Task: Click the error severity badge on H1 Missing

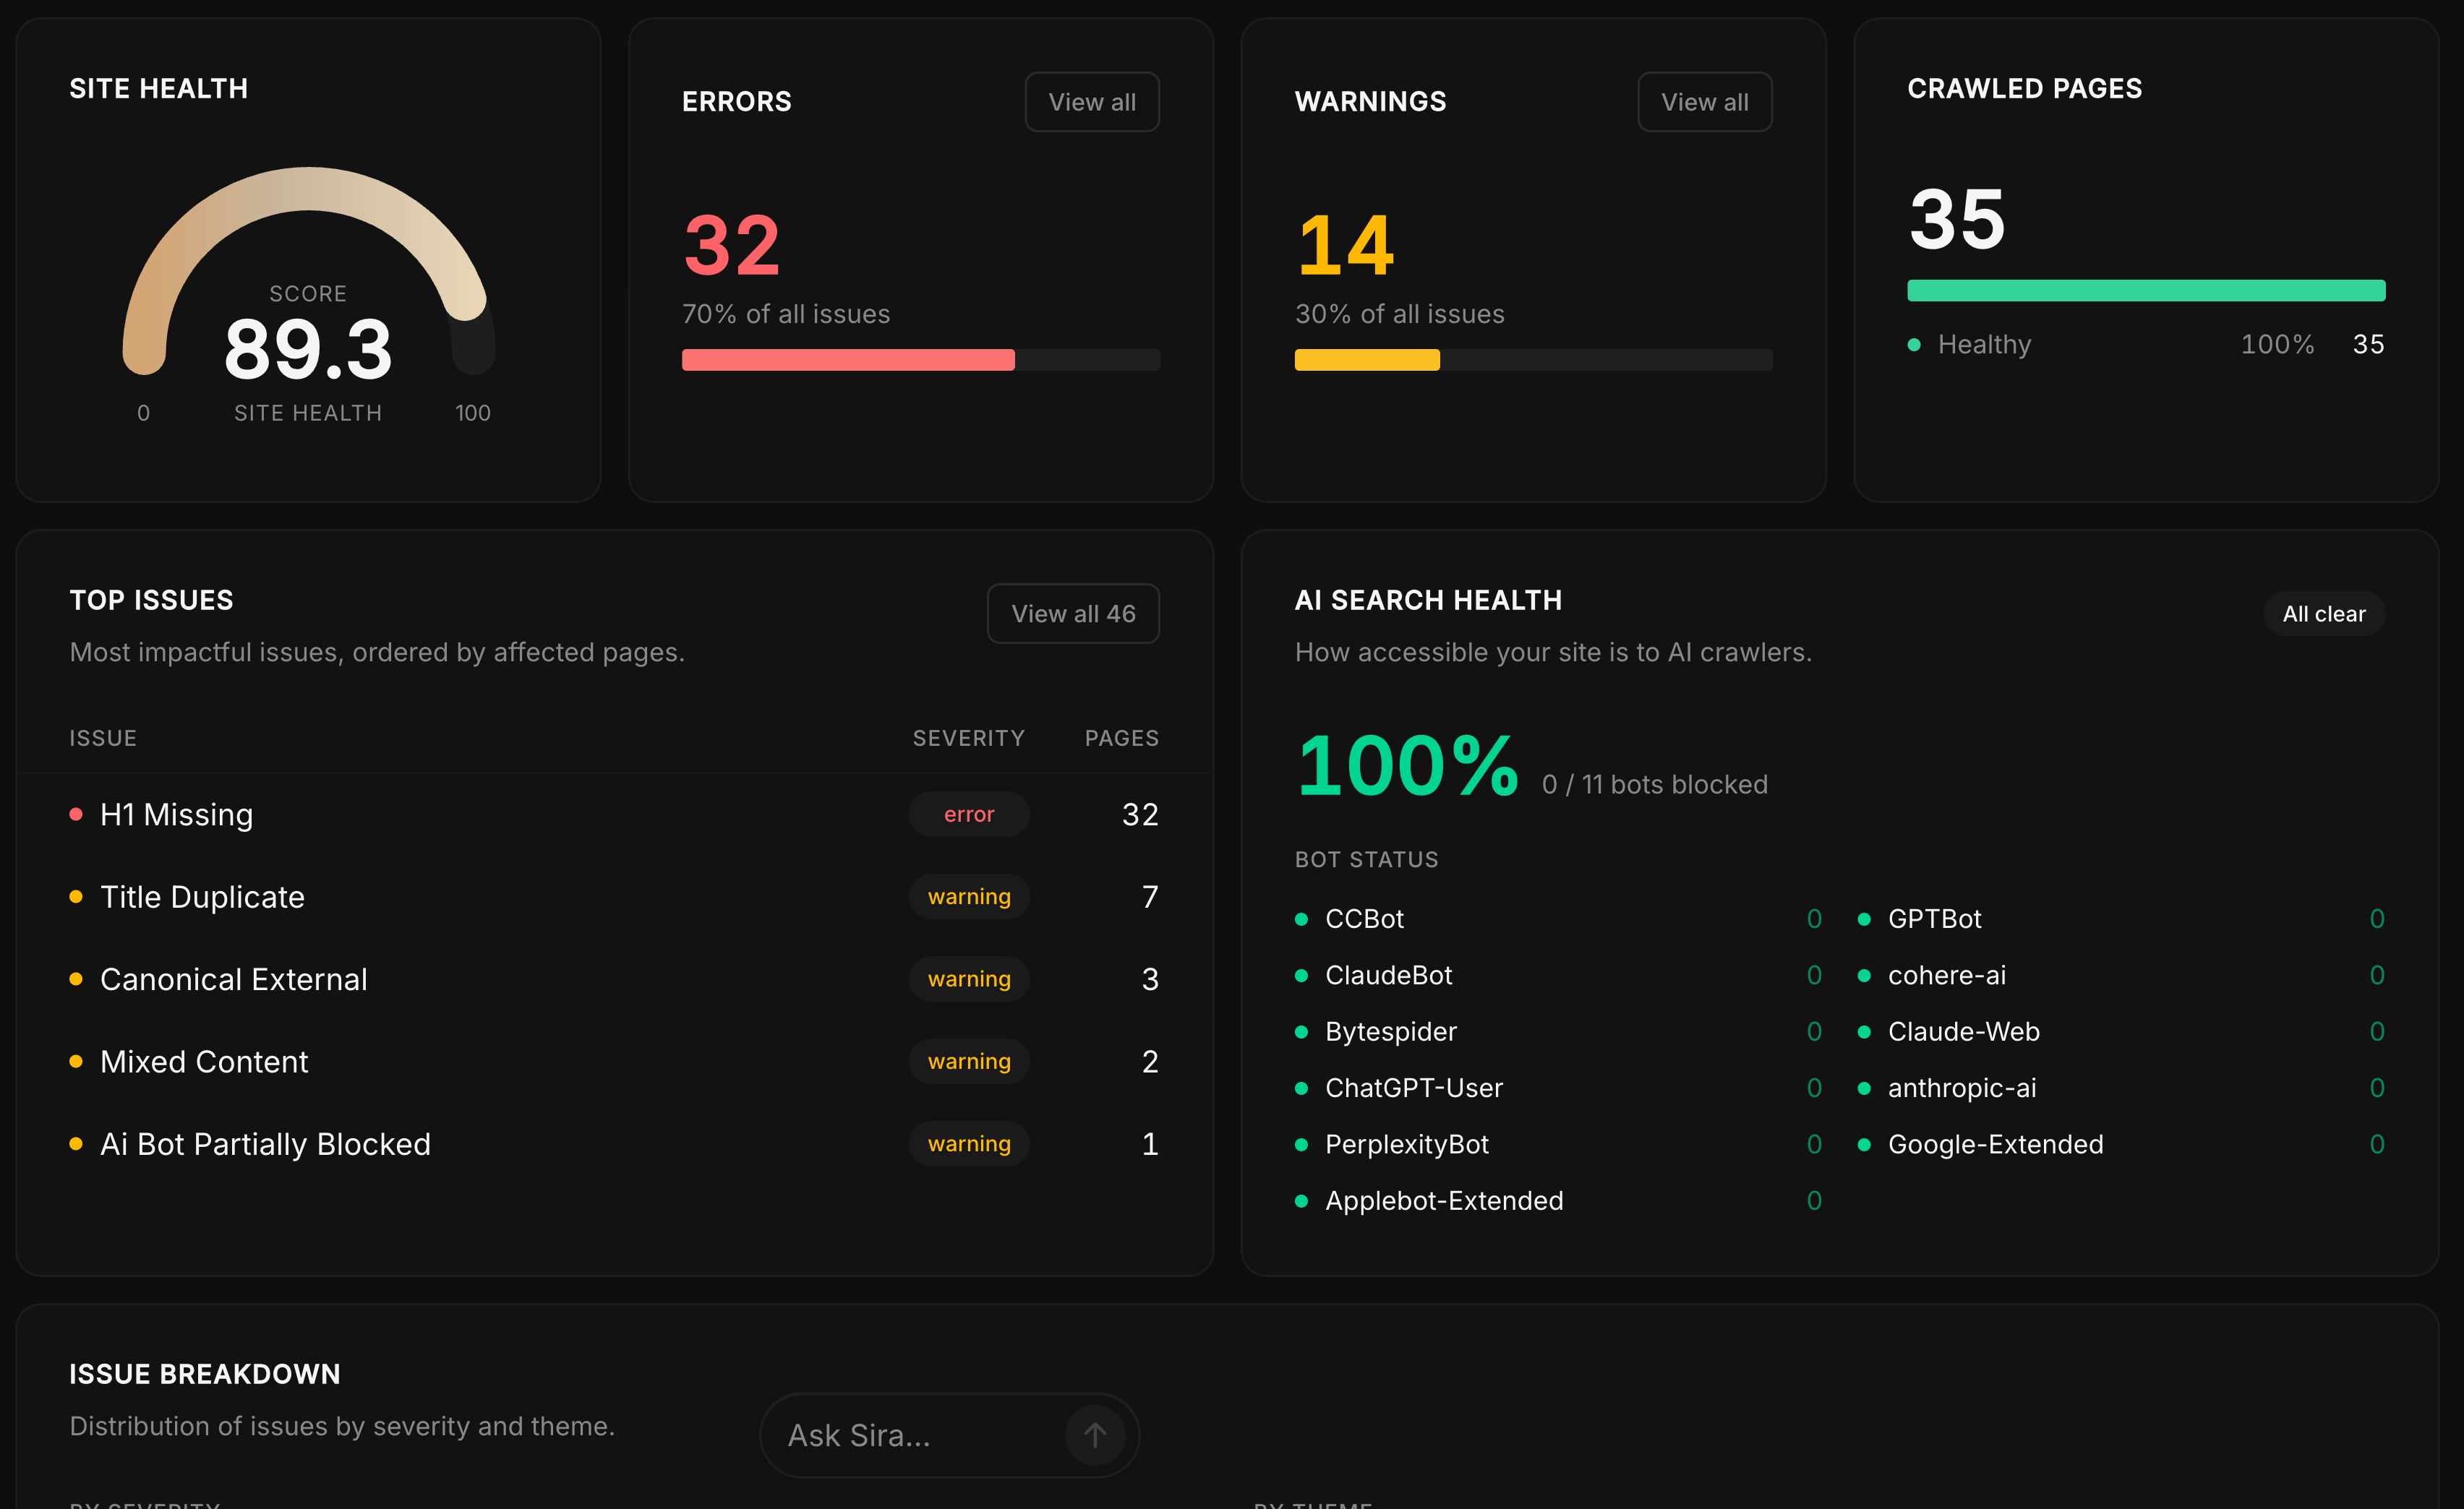Action: pyautogui.click(x=968, y=814)
